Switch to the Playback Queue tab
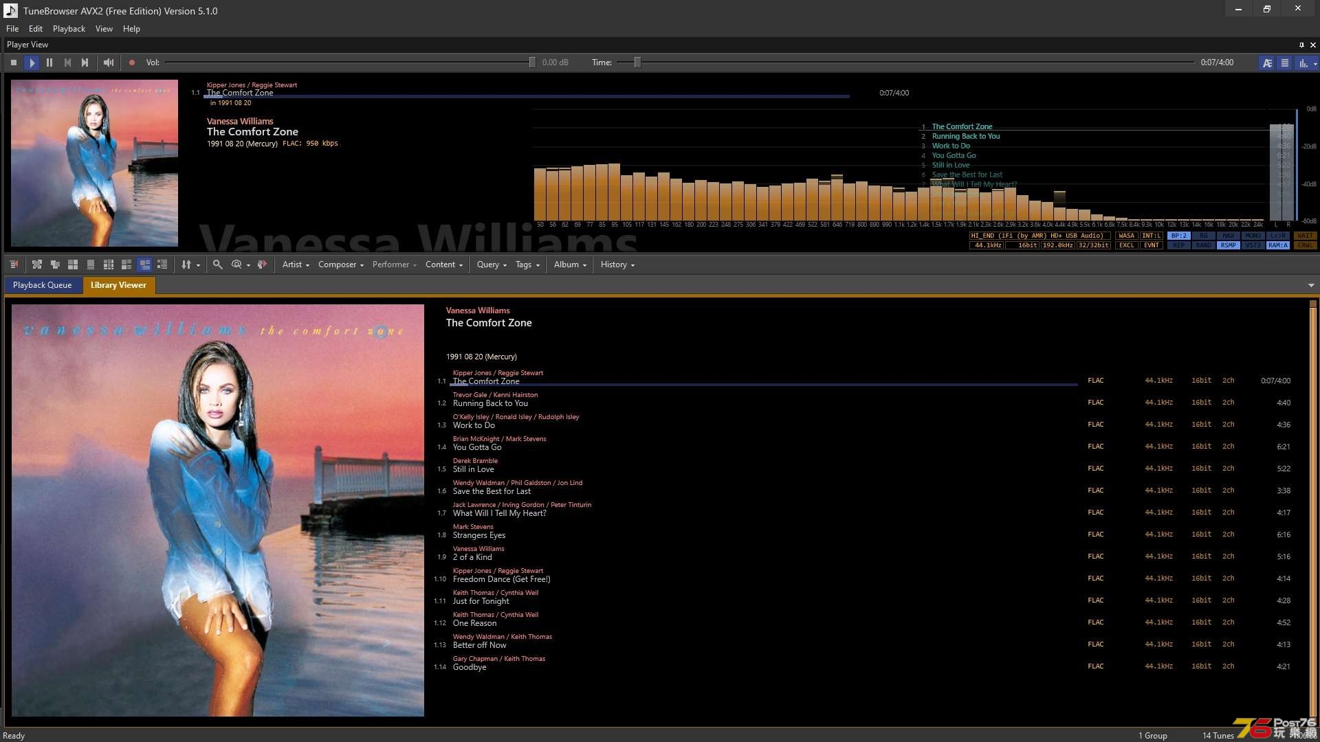 (42, 285)
